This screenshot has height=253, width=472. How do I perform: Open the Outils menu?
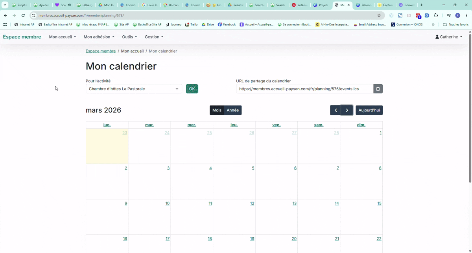129,37
